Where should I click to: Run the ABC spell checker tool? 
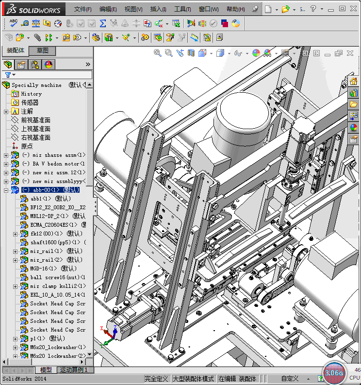[x=13, y=23]
